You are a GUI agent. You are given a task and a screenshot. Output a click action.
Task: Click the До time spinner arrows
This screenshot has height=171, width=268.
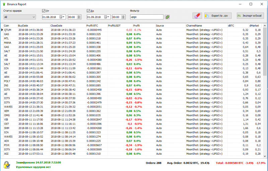coord(124,17)
